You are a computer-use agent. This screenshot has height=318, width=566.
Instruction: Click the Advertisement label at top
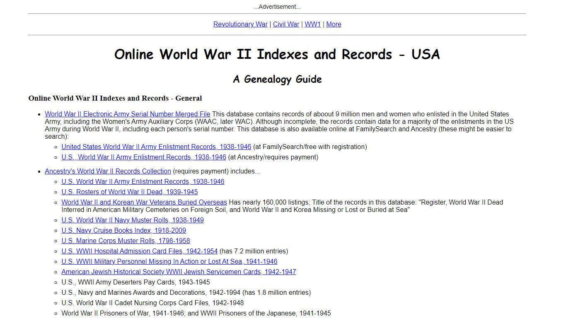(277, 7)
